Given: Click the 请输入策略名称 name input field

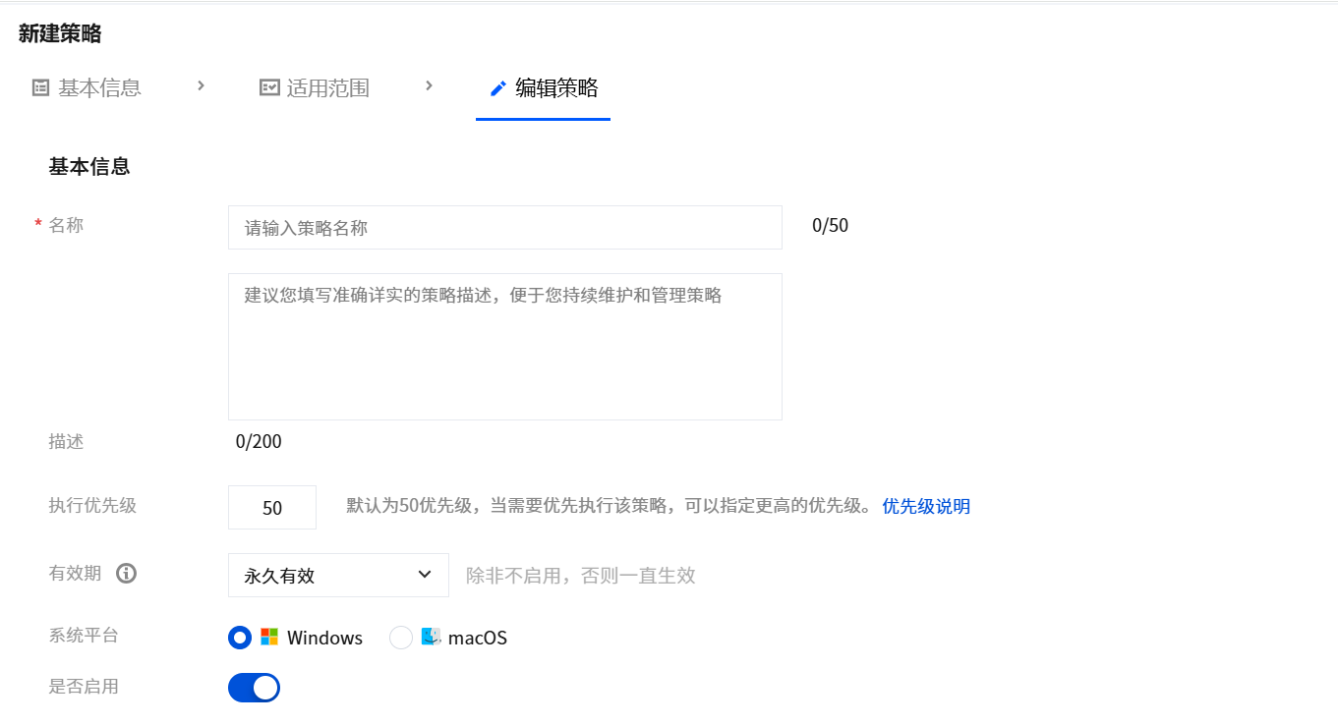Looking at the screenshot, I should pyautogui.click(x=504, y=228).
